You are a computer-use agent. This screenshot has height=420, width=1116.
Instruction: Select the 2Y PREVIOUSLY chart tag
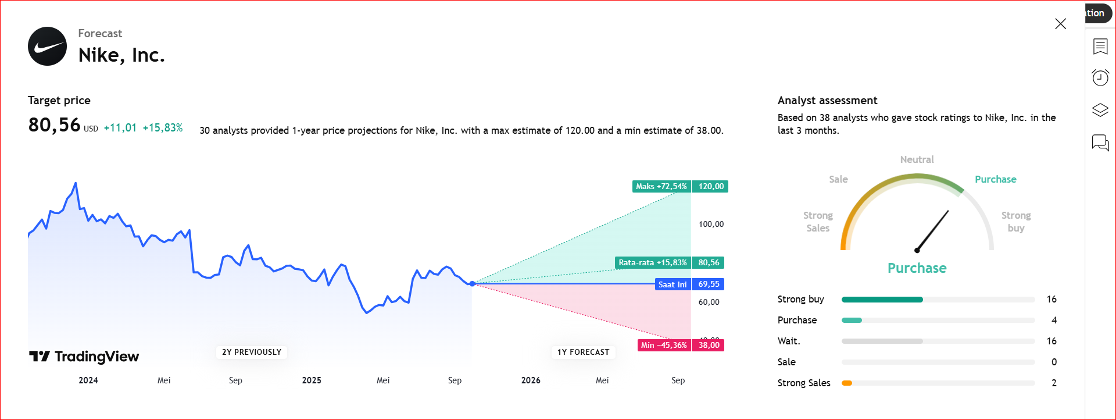click(252, 352)
